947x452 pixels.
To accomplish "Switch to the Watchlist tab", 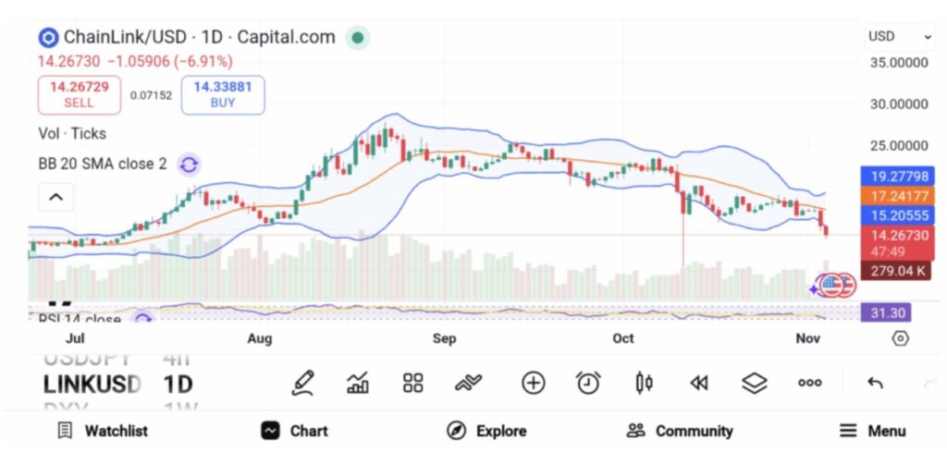I will pos(103,431).
